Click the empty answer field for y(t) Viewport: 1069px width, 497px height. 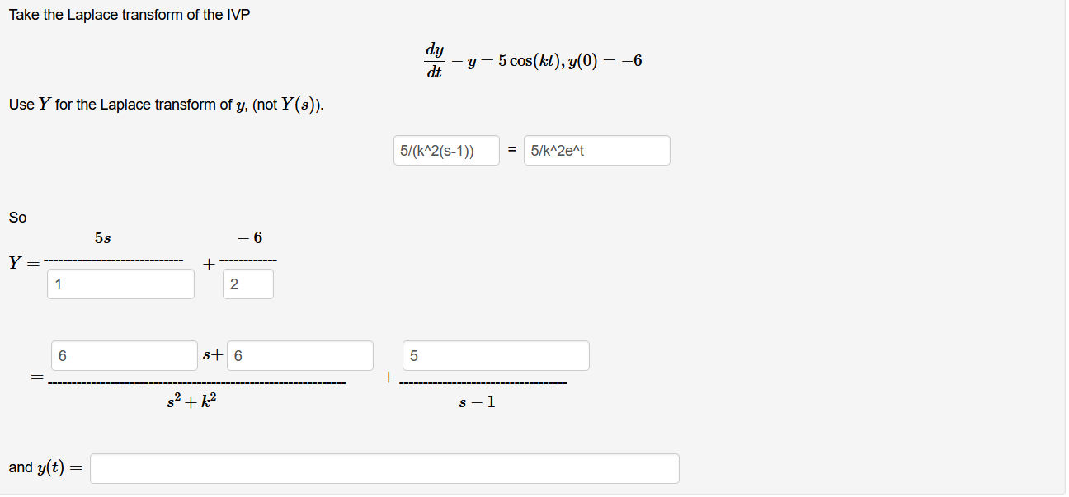[384, 468]
